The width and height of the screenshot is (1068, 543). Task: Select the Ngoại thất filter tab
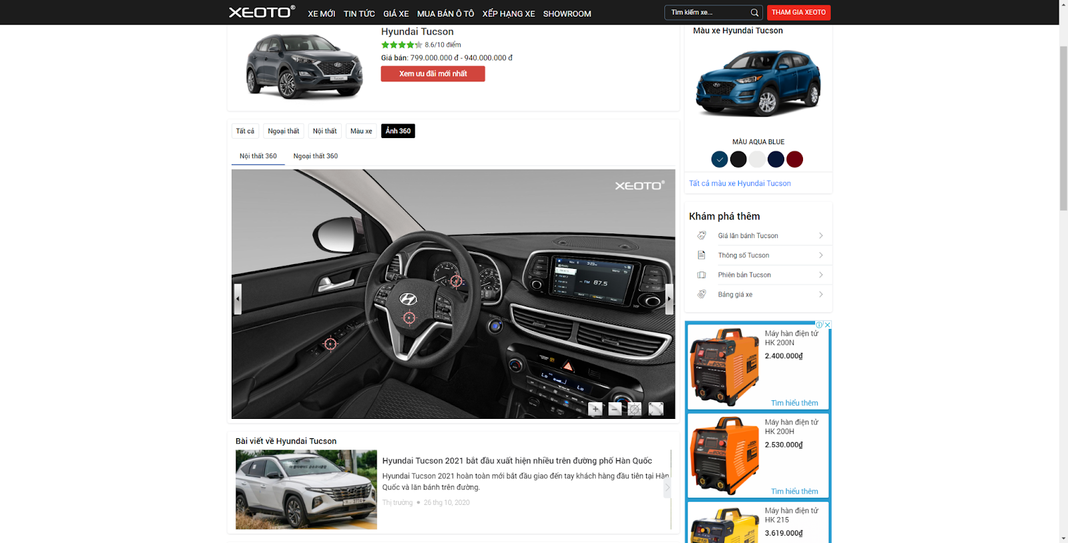(284, 131)
